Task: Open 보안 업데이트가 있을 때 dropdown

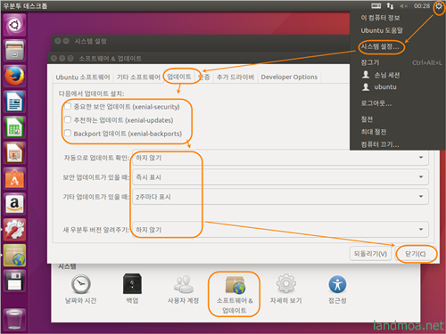Action: [x=280, y=177]
